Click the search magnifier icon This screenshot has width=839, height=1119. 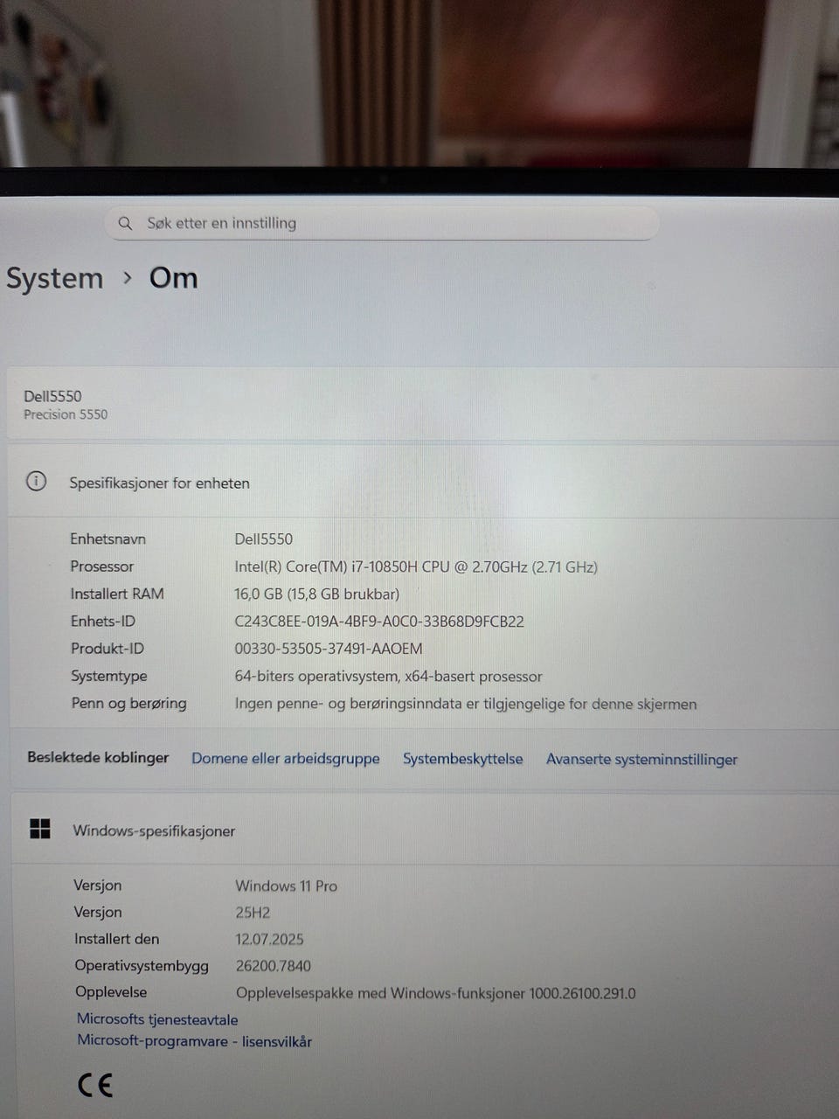[x=125, y=224]
